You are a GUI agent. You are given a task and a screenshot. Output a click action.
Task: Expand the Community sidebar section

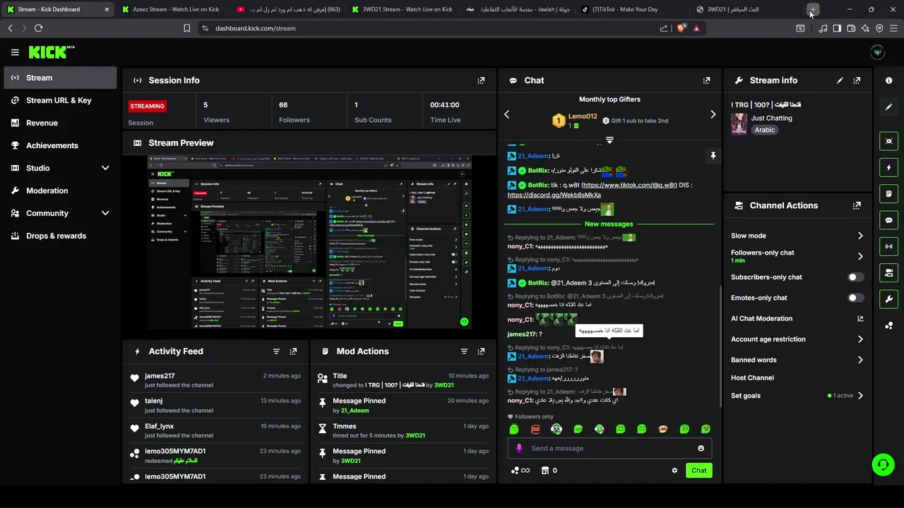coord(105,213)
